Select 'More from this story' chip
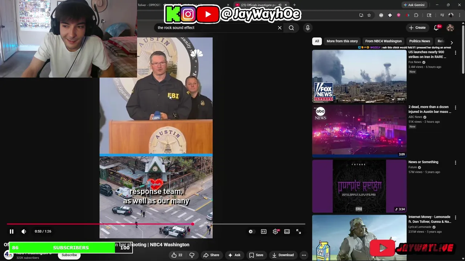This screenshot has height=261, width=465. 342,41
